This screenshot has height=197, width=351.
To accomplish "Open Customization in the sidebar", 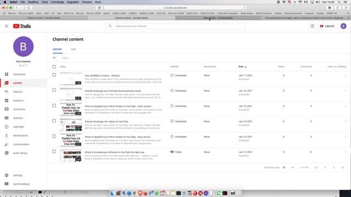I will click(x=23, y=144).
